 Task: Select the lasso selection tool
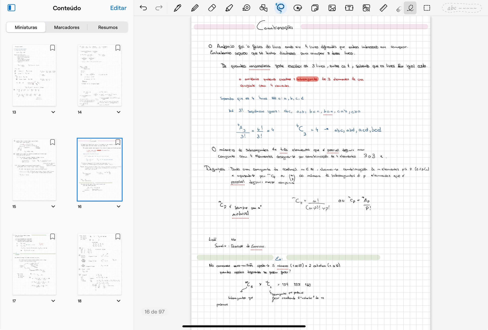[280, 8]
